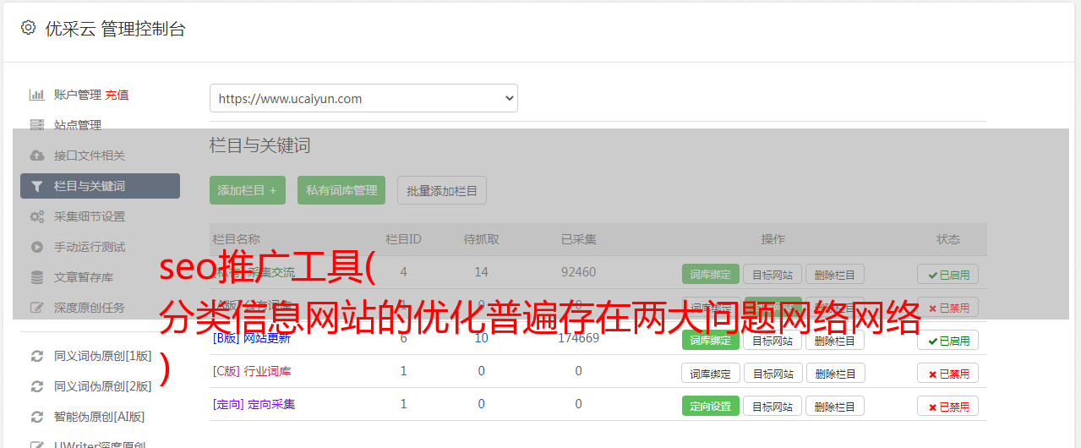This screenshot has width=1081, height=448.
Task: Click the 状态 column header
Action: [x=947, y=239]
